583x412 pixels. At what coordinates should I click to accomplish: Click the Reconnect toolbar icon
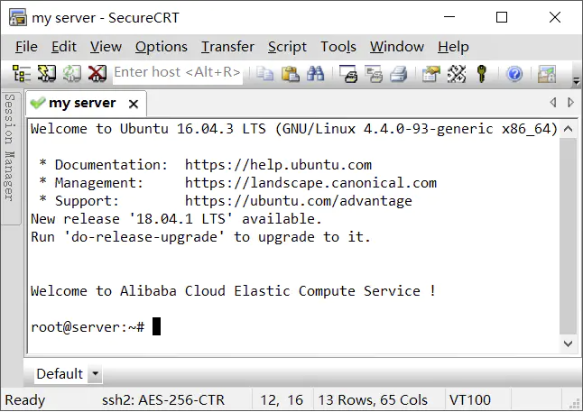[x=72, y=73]
